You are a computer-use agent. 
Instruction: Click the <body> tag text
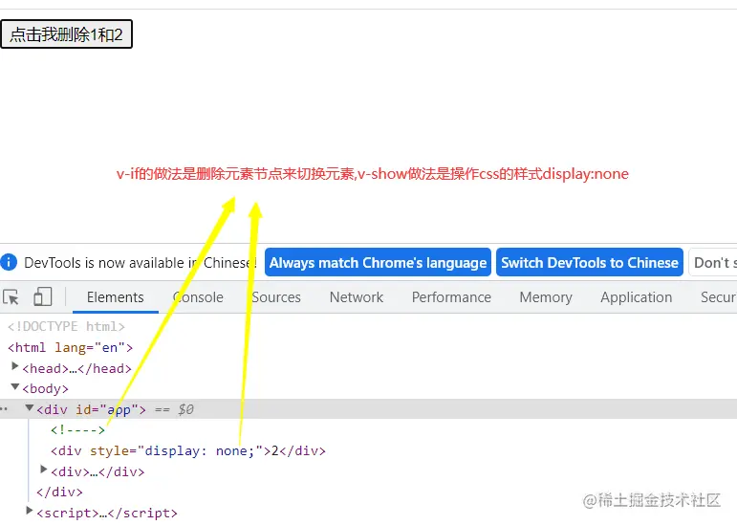pos(46,388)
